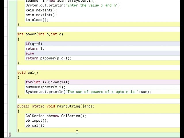Click the closing brace of the cal method
Image resolution: width=184 pixels, height=138 pixels.
pyautogui.click(x=18, y=97)
